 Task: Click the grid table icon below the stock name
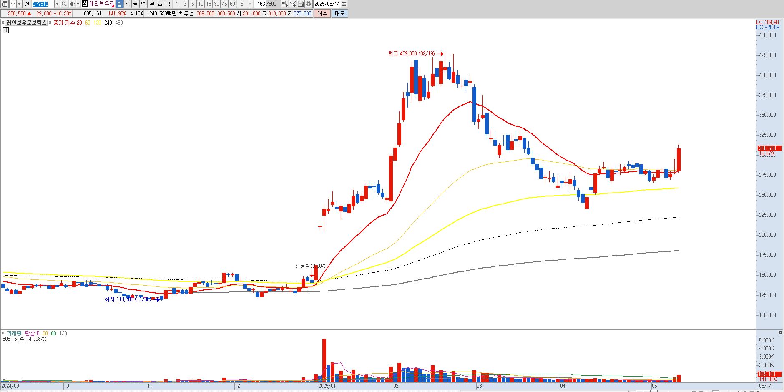point(6,30)
